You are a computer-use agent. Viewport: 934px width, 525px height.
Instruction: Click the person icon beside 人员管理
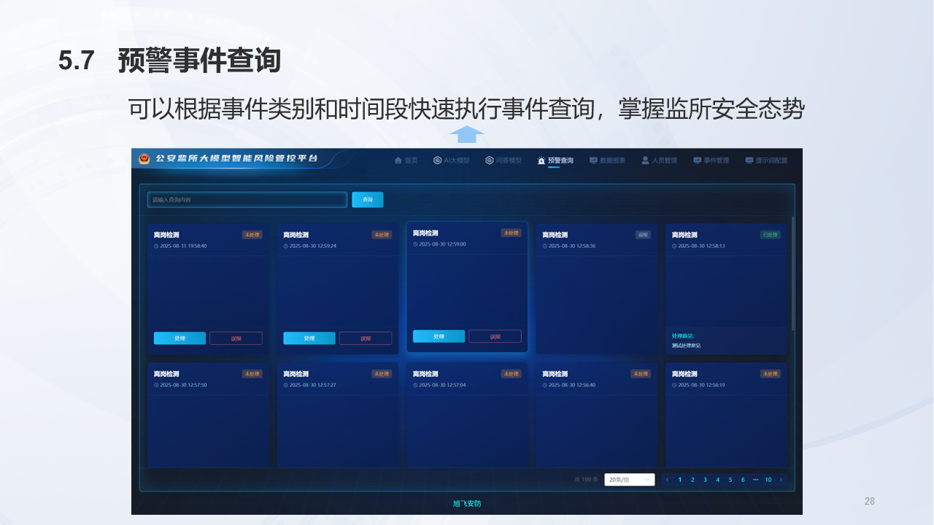(646, 160)
